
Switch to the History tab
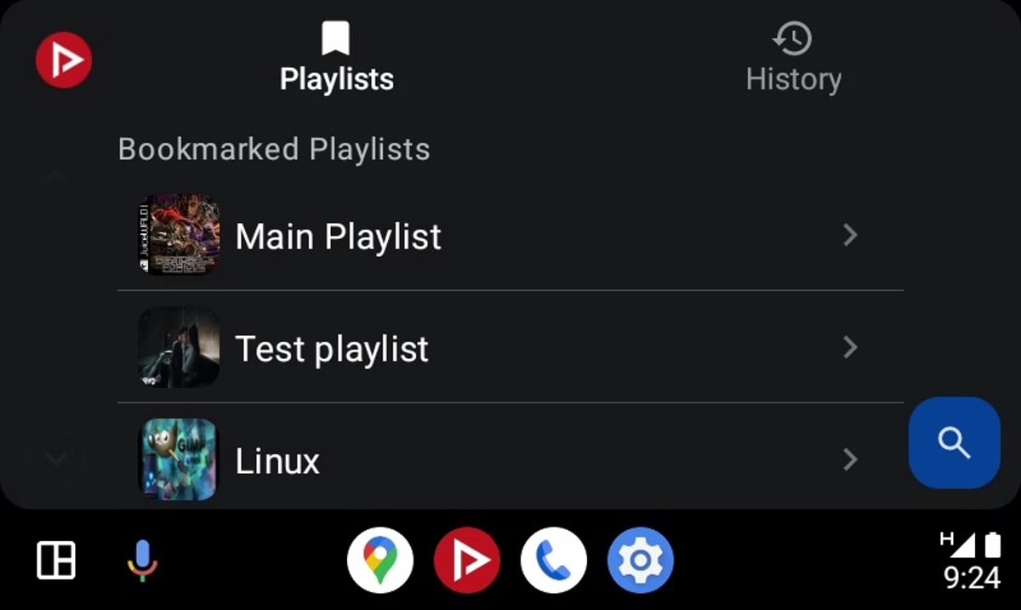click(793, 79)
